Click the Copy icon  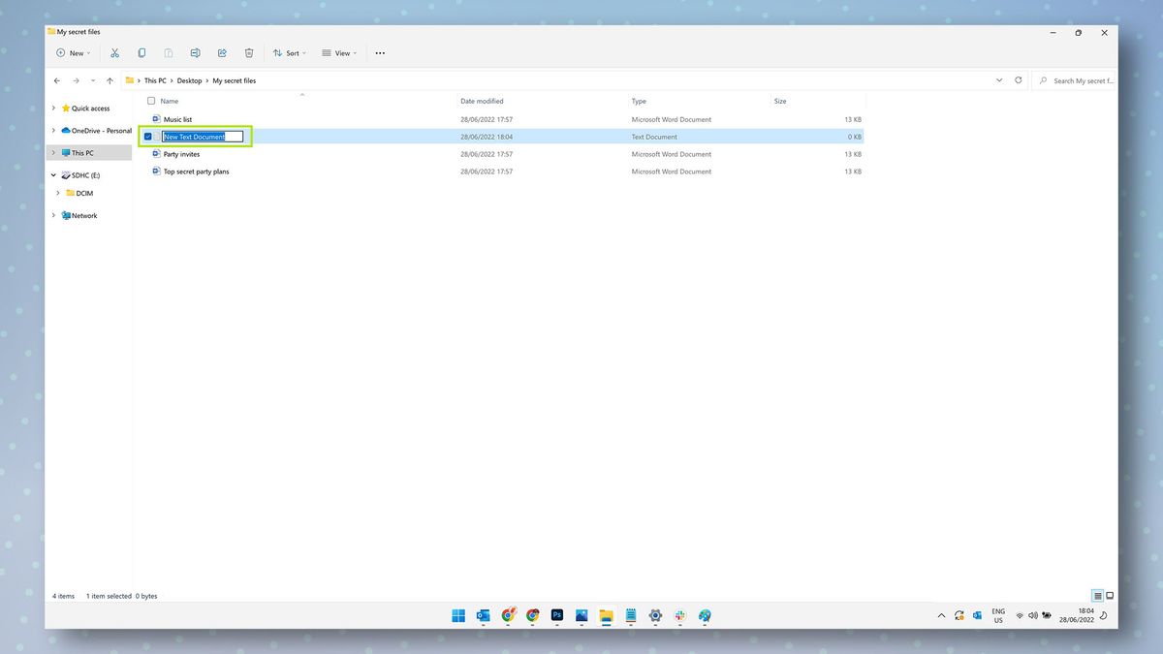pyautogui.click(x=141, y=52)
